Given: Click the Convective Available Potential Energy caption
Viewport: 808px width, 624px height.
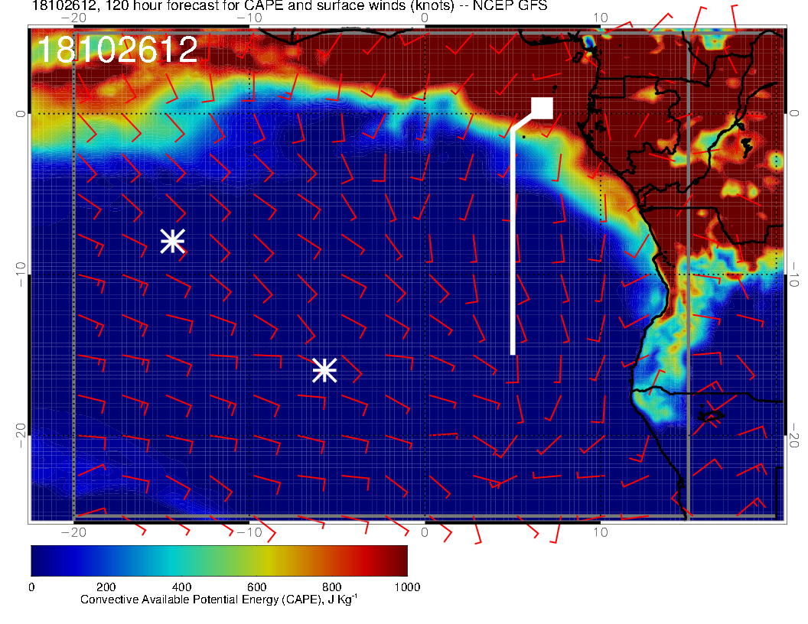Looking at the screenshot, I should [x=219, y=600].
